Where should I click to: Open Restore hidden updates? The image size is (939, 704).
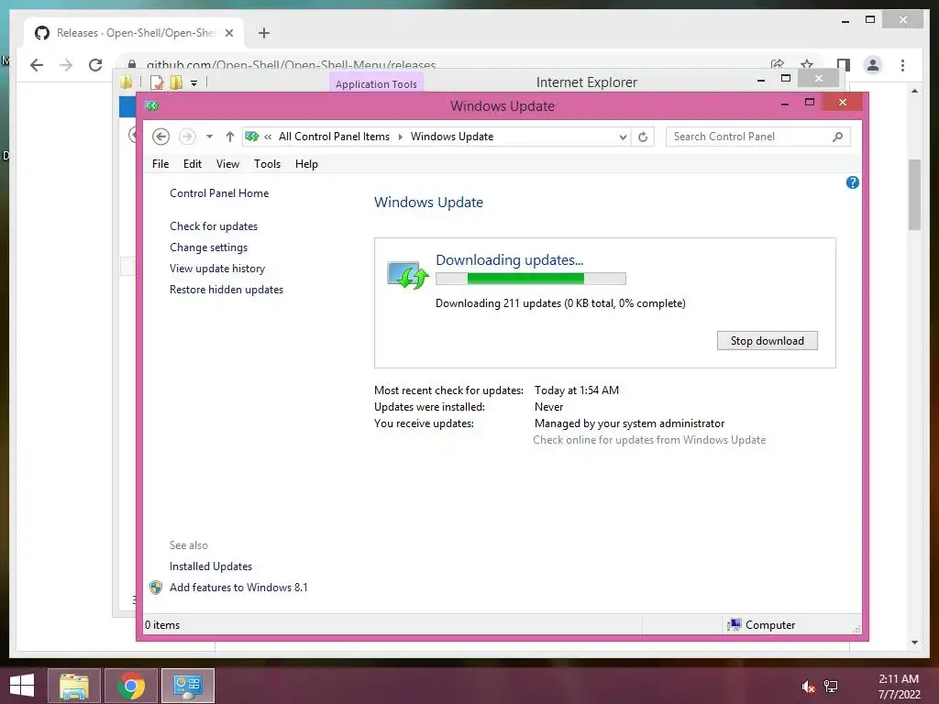(226, 289)
